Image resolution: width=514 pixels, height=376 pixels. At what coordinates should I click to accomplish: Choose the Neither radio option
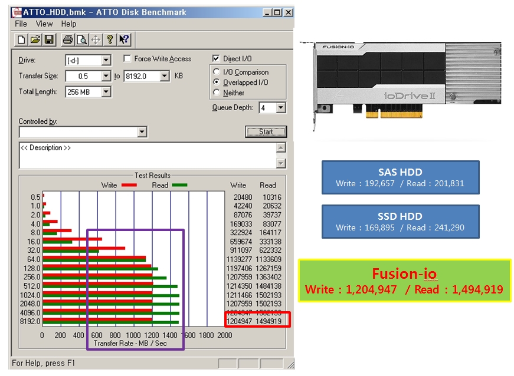tap(217, 93)
